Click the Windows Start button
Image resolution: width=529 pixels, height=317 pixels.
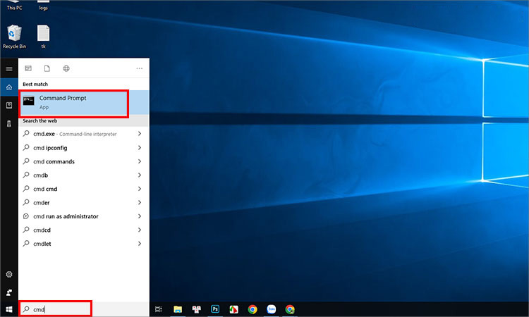(x=9, y=309)
